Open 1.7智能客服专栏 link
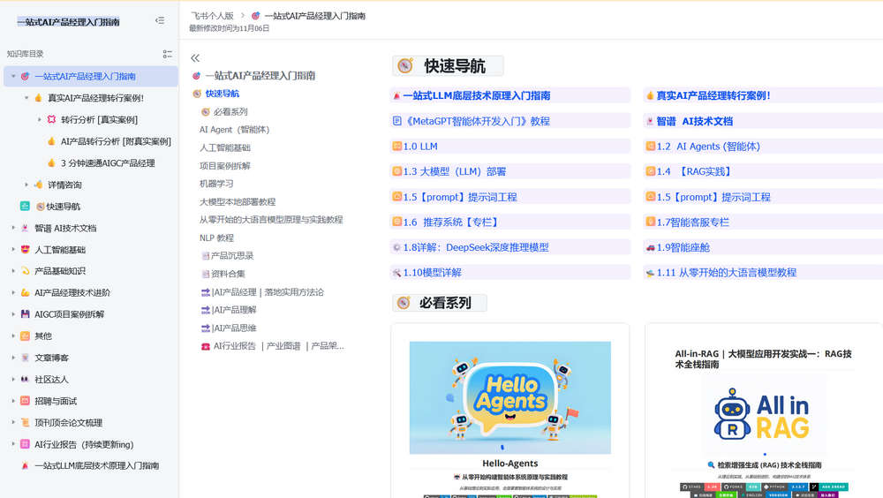 coord(692,223)
